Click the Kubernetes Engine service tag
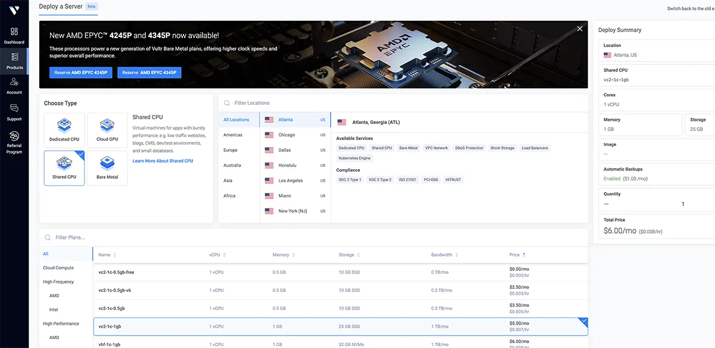This screenshot has width=715, height=348. click(355, 158)
